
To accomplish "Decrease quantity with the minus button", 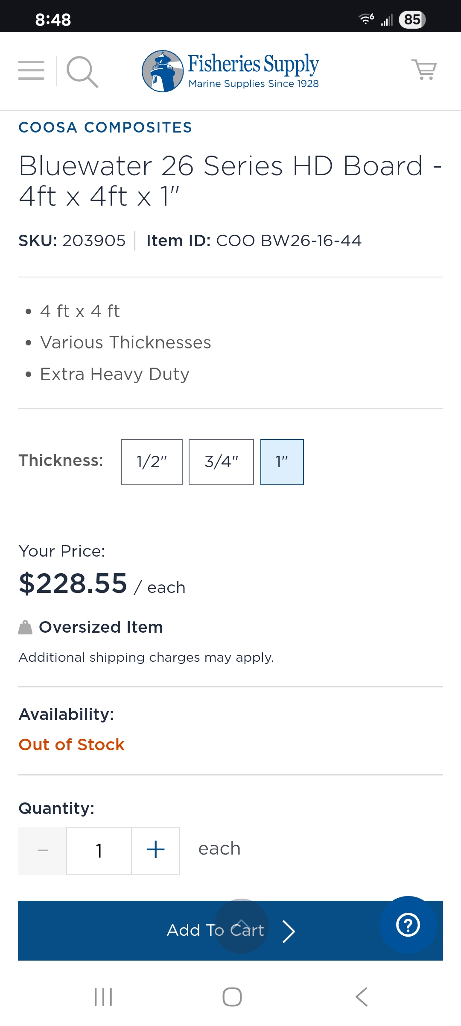I will coord(43,850).
